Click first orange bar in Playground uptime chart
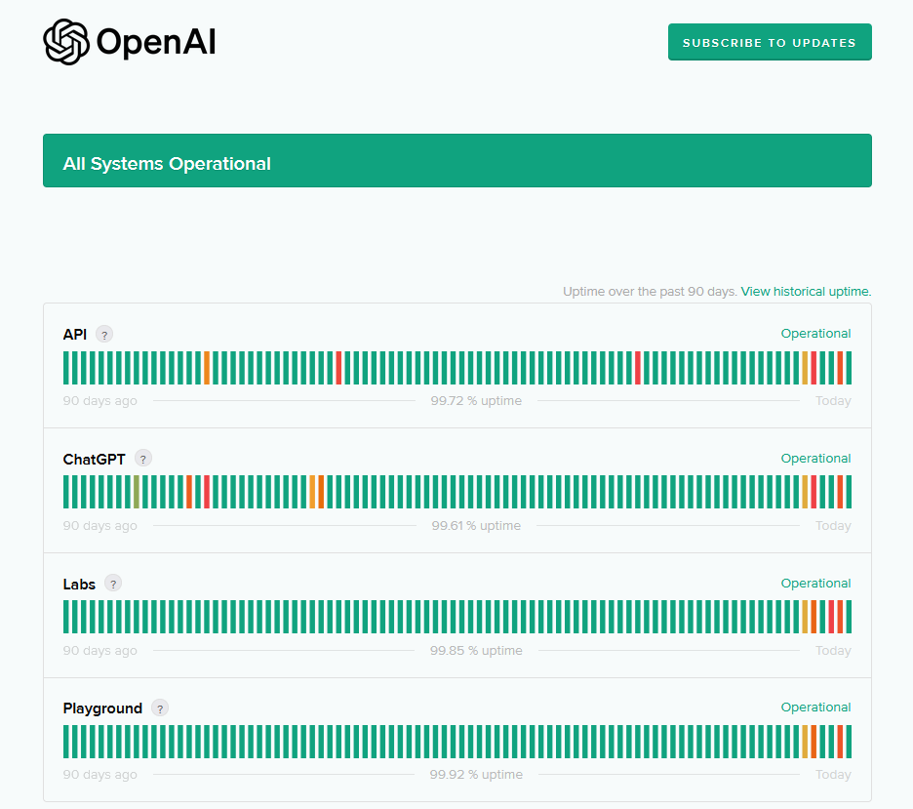 [x=805, y=742]
